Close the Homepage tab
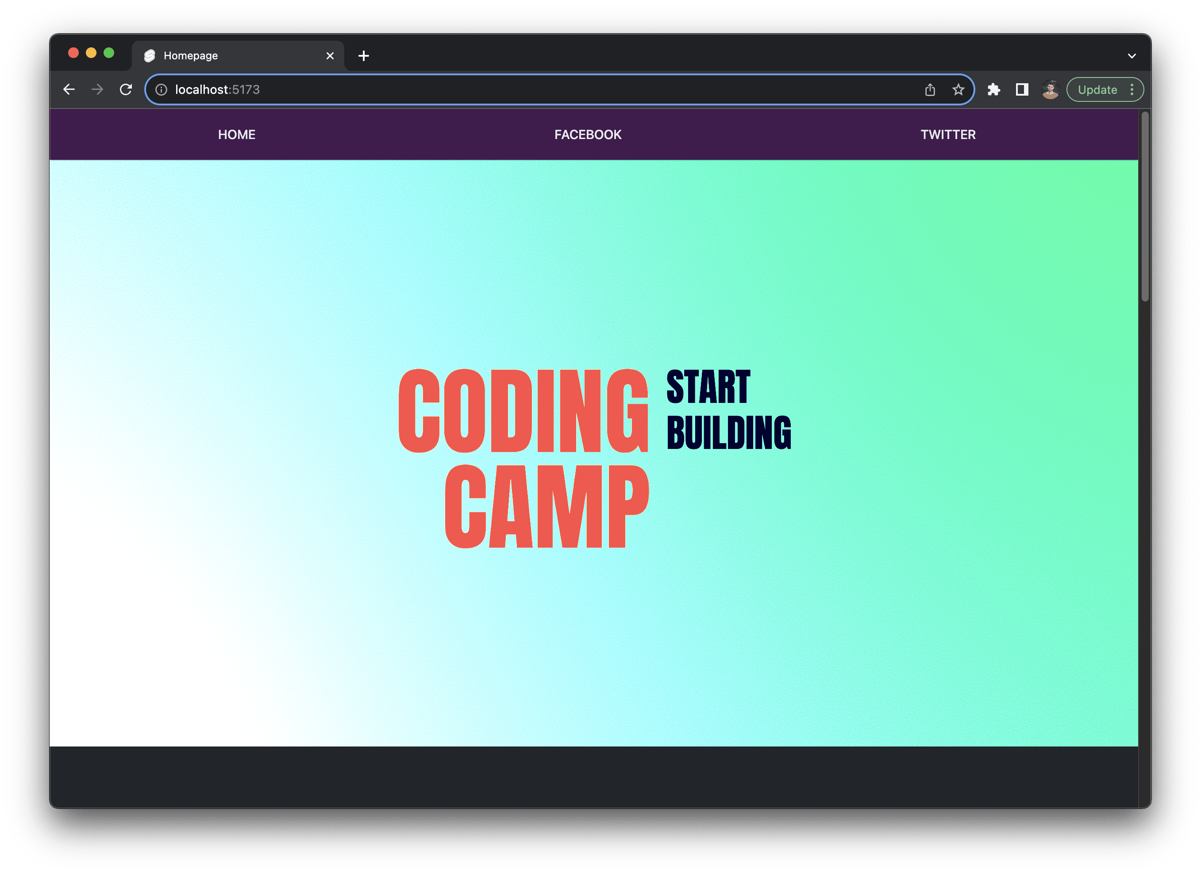 click(330, 56)
